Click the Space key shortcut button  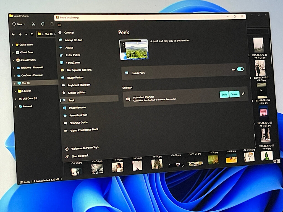234,94
